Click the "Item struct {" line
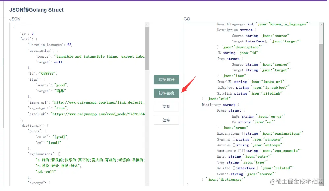This screenshot has height=191, width=329. [230, 59]
